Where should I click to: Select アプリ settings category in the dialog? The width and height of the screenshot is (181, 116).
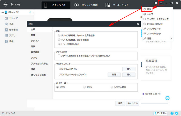click(34, 58)
